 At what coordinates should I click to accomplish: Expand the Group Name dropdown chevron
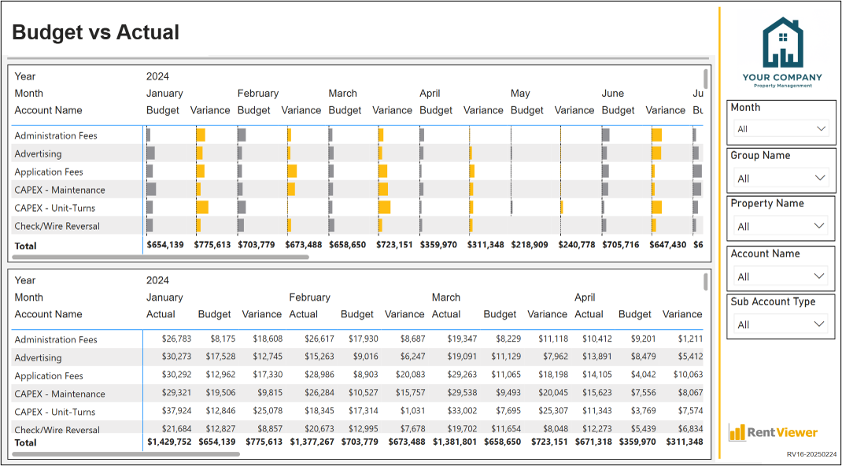(820, 178)
